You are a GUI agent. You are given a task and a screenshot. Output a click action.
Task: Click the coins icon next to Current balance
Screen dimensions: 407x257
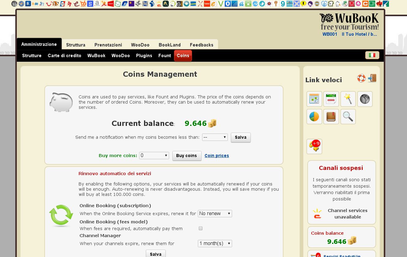tap(212, 123)
